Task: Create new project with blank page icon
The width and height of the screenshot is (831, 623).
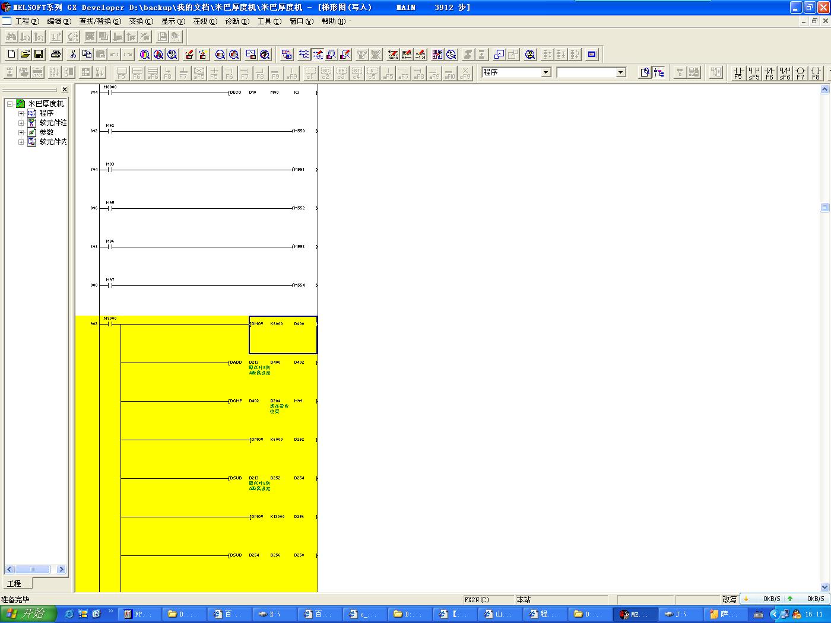Action: tap(11, 55)
